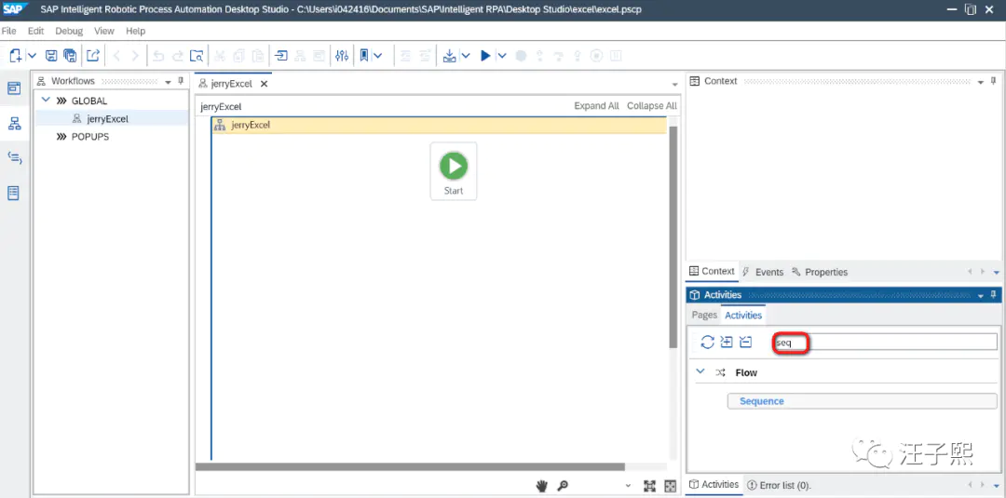Click the Save icon in the toolbar

click(x=50, y=56)
